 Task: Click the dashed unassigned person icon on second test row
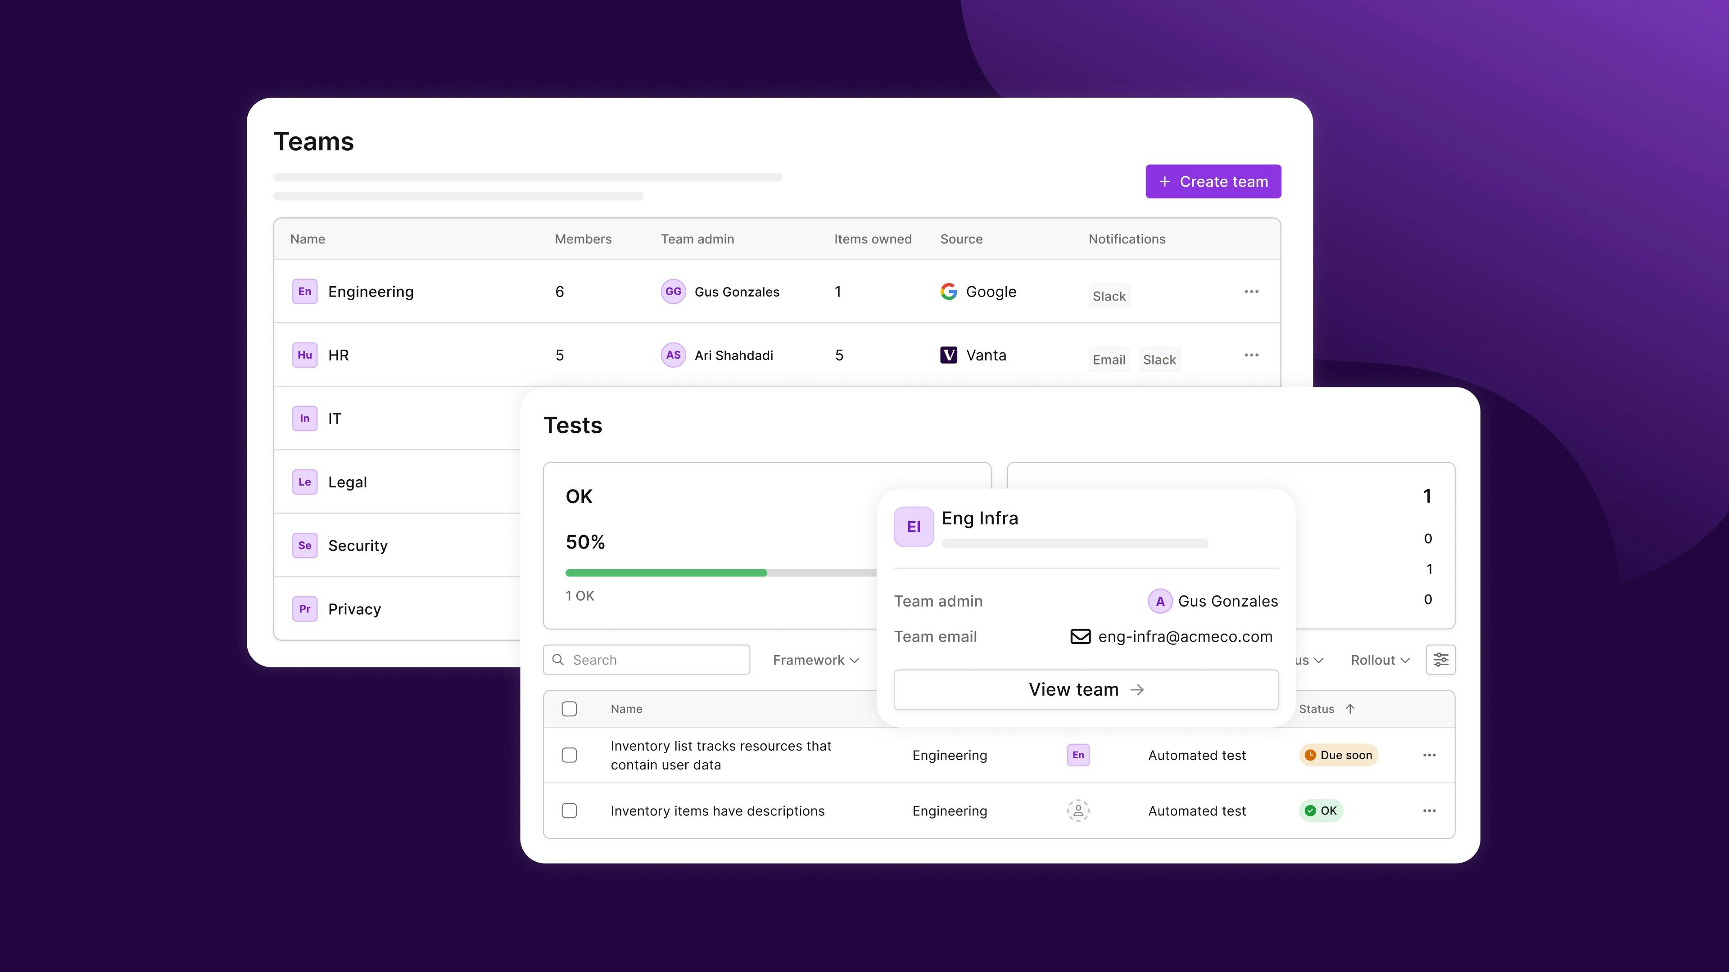click(1078, 810)
